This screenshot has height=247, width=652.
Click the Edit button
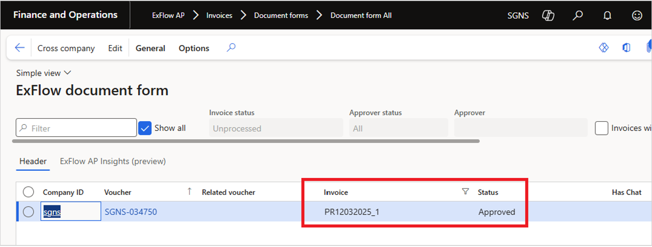point(115,48)
